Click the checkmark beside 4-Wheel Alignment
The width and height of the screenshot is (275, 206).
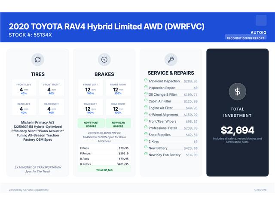pyautogui.click(x=146, y=115)
